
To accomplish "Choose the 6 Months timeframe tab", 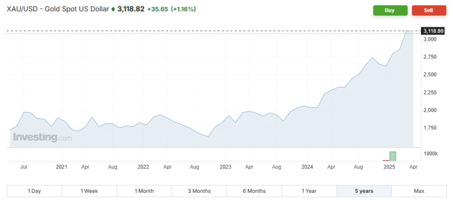I will click(x=254, y=191).
